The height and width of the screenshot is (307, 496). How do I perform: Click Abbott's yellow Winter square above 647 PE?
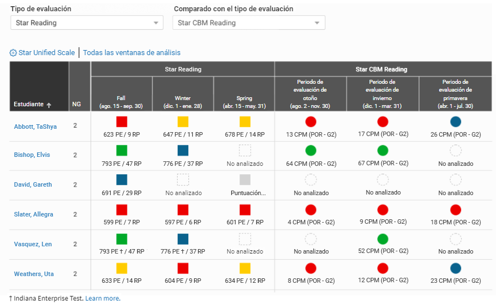183,121
